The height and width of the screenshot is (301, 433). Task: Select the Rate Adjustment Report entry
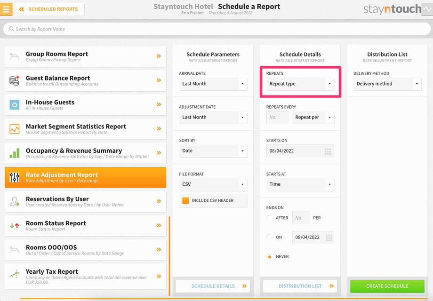[86, 177]
